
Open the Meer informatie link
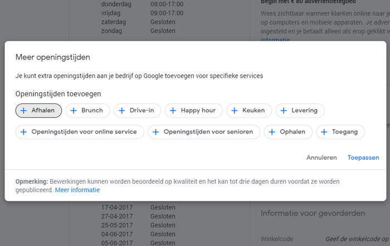point(77,190)
